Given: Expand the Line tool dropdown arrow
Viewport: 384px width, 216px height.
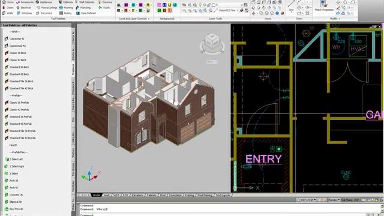Looking at the screenshot, I should click(x=291, y=12).
